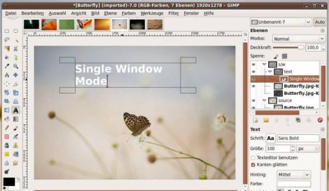The height and width of the screenshot is (191, 329).
Task: Select the Crop tool
Action: coord(16,84)
